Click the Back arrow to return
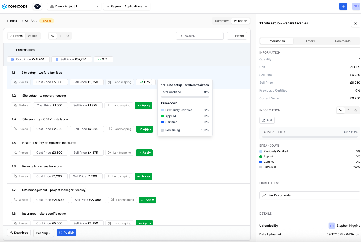This screenshot has height=242, width=361. click(x=12, y=21)
